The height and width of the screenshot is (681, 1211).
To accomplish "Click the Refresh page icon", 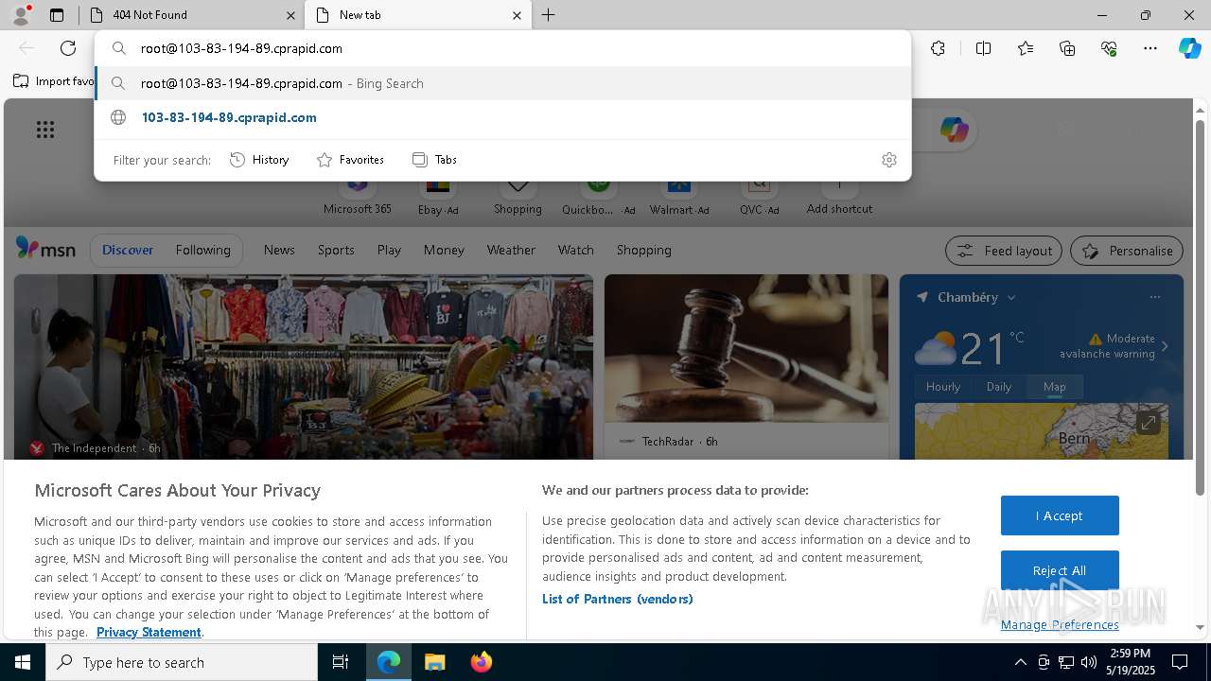I will click(x=68, y=48).
